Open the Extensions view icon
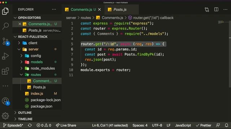Image resolution: width=231 pixels, height=129 pixels. point(5,71)
